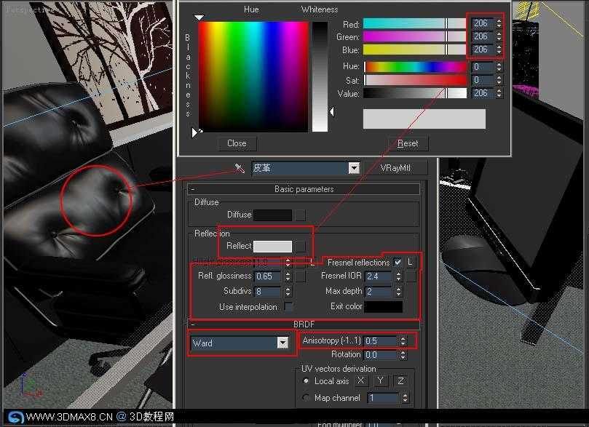Click the Fresnel IOR spinner arrows
589x427 pixels.
tap(398, 276)
